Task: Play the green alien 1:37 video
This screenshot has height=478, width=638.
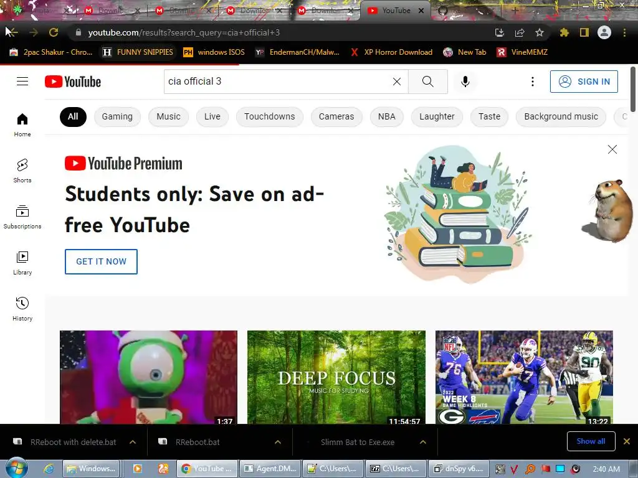Action: coord(148,377)
